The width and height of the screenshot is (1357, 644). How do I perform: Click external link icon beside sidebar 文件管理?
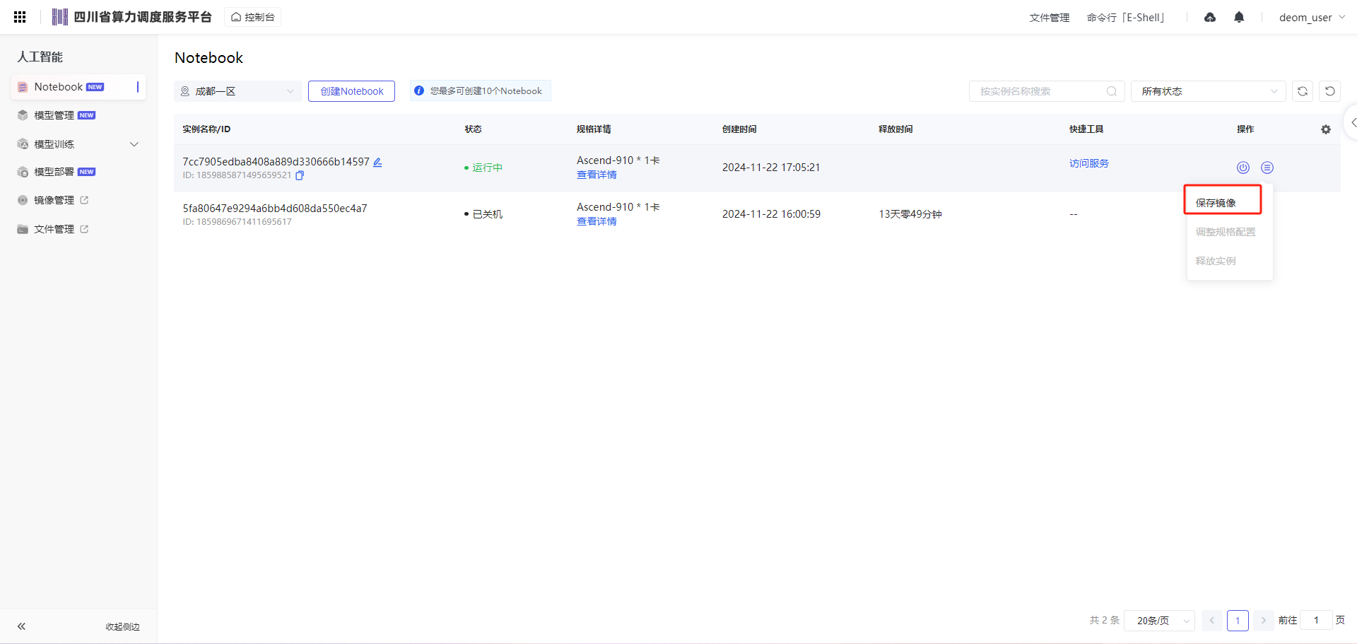coord(84,229)
